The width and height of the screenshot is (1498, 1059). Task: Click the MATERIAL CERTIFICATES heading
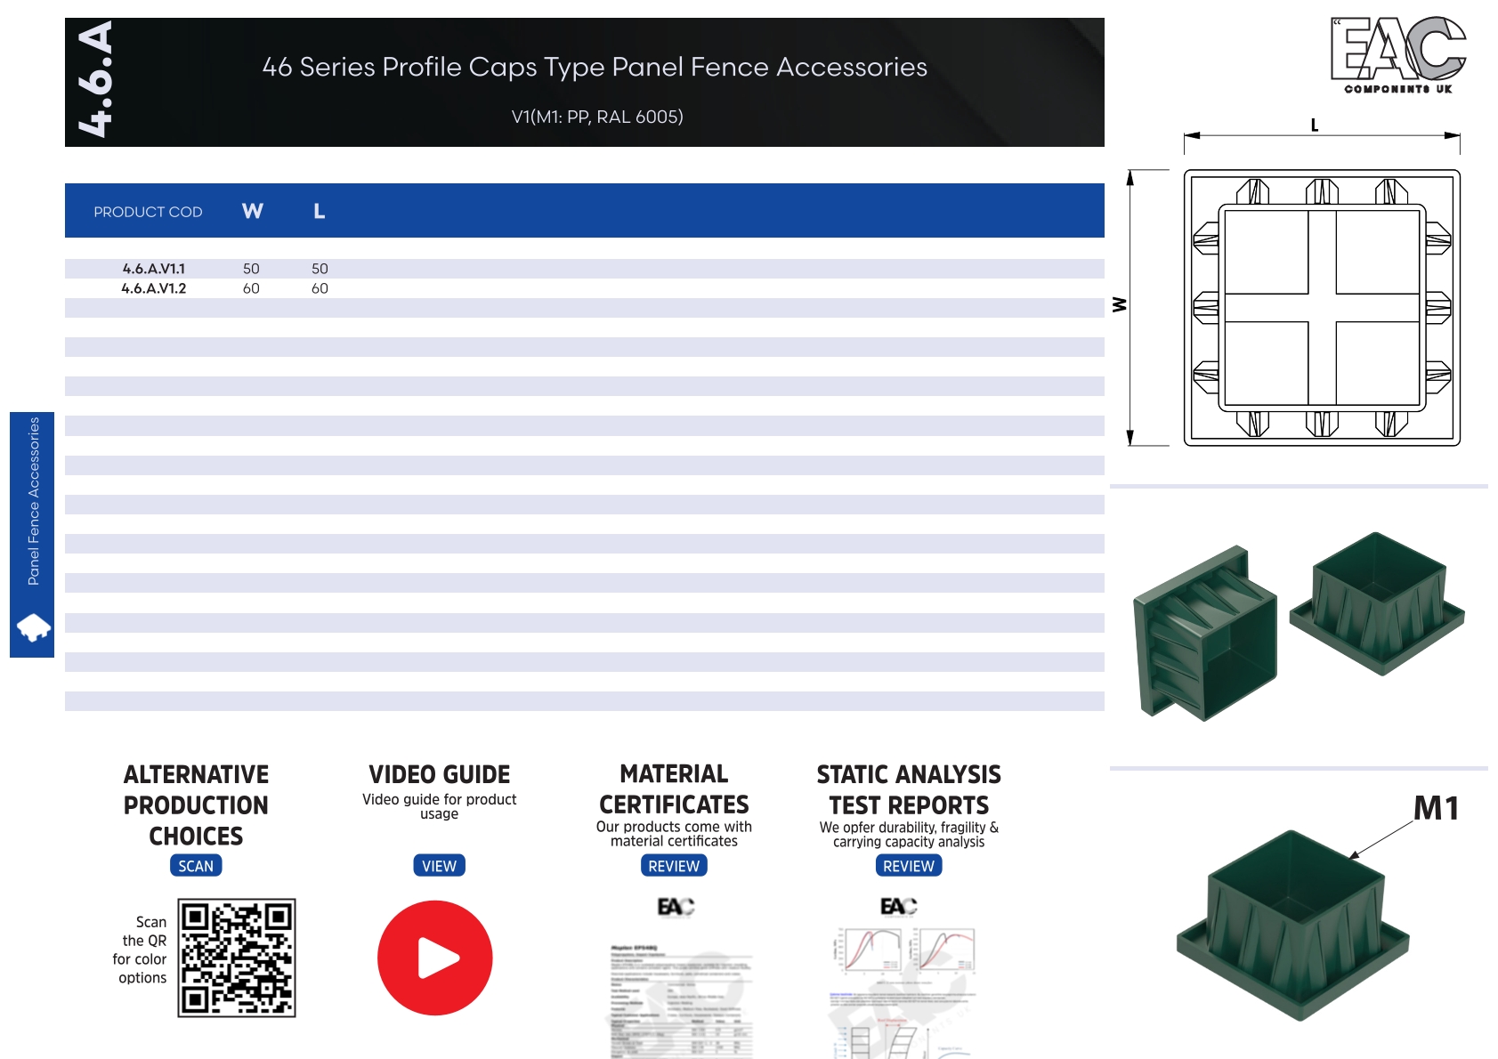pos(674,789)
